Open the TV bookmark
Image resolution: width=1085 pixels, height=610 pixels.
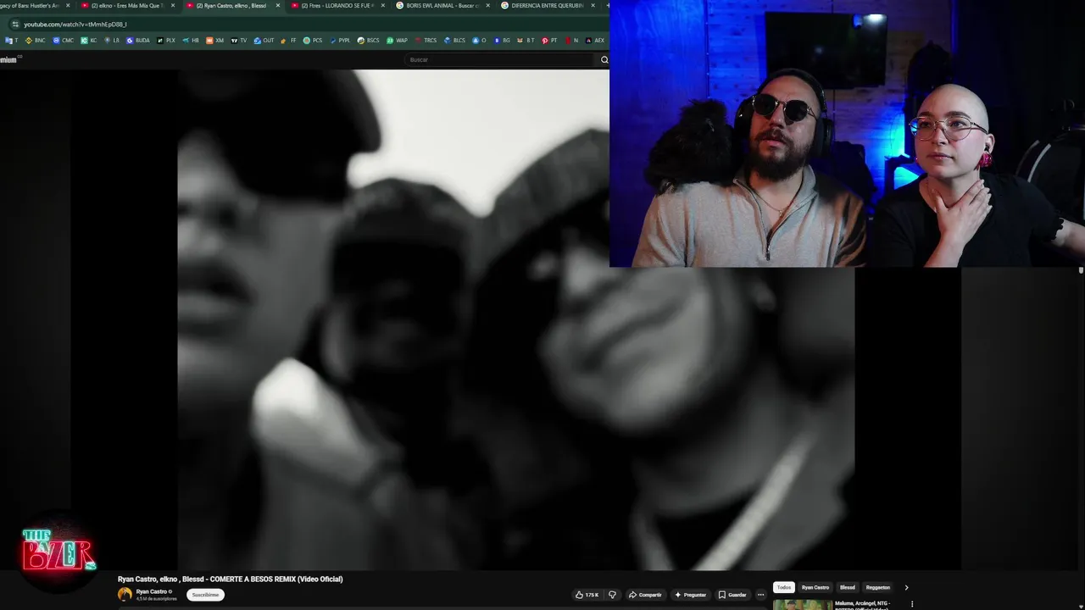[239, 41]
